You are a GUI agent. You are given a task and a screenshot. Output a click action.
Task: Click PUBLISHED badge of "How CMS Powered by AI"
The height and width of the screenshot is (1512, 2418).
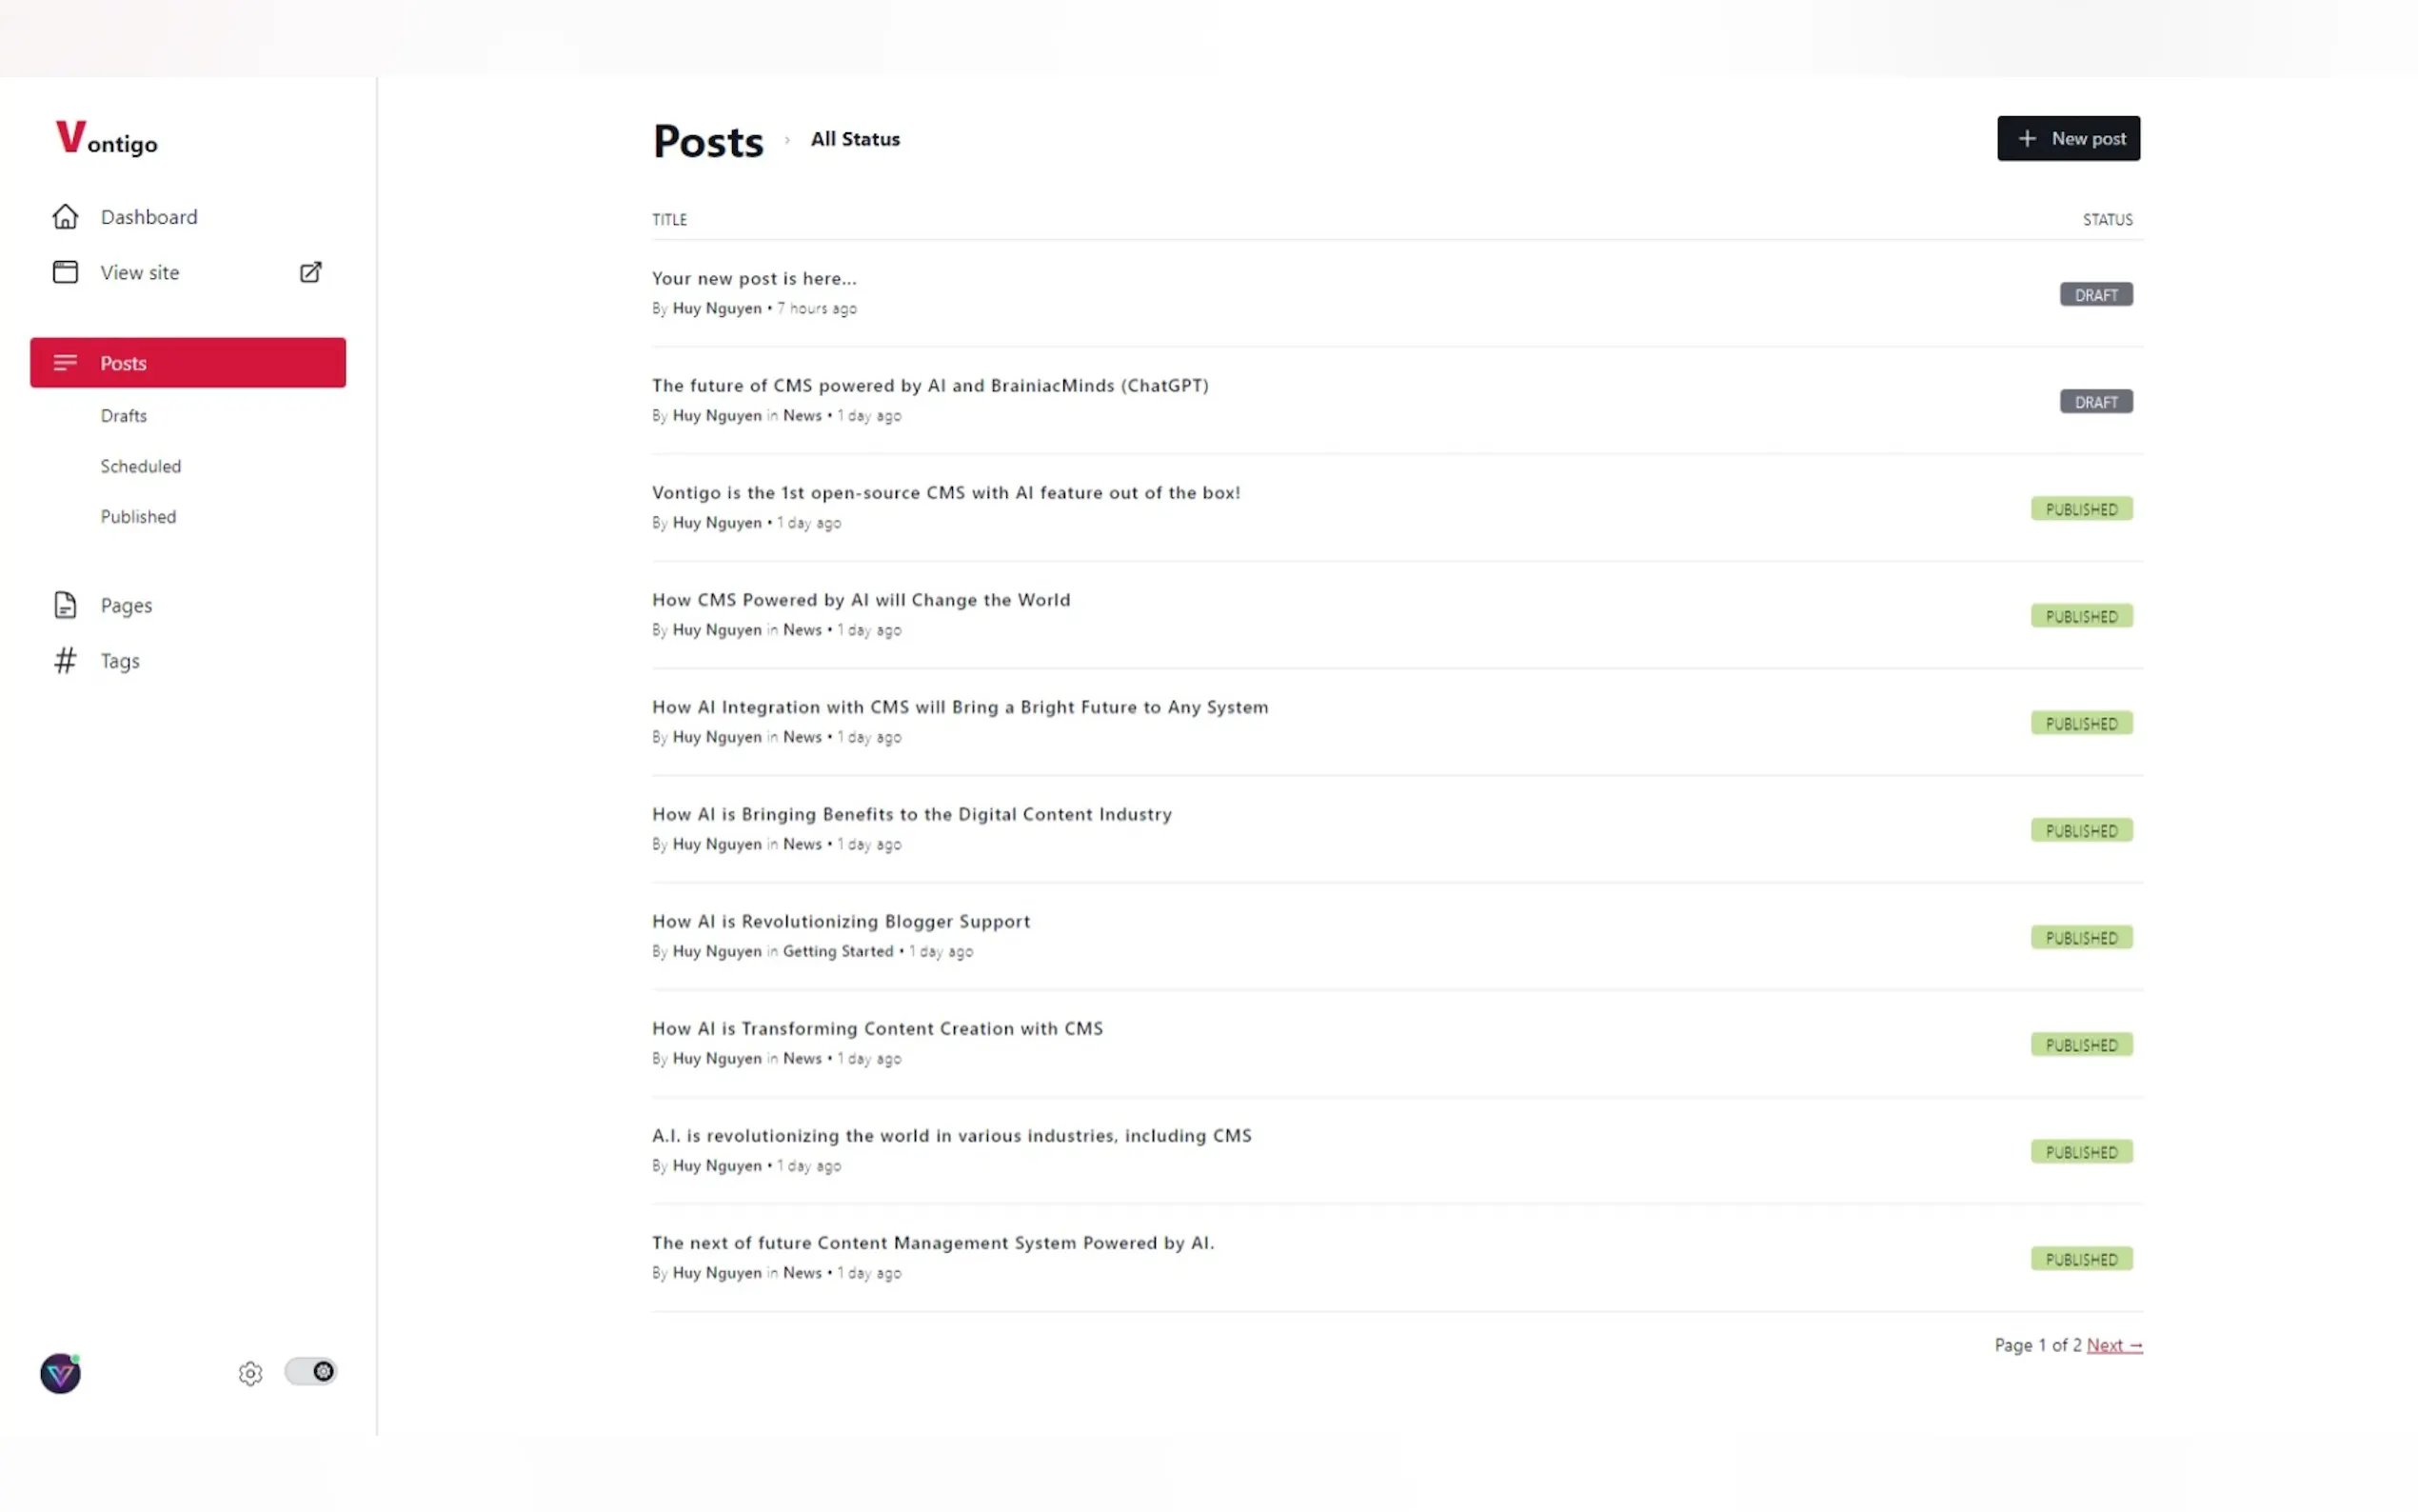click(2080, 616)
